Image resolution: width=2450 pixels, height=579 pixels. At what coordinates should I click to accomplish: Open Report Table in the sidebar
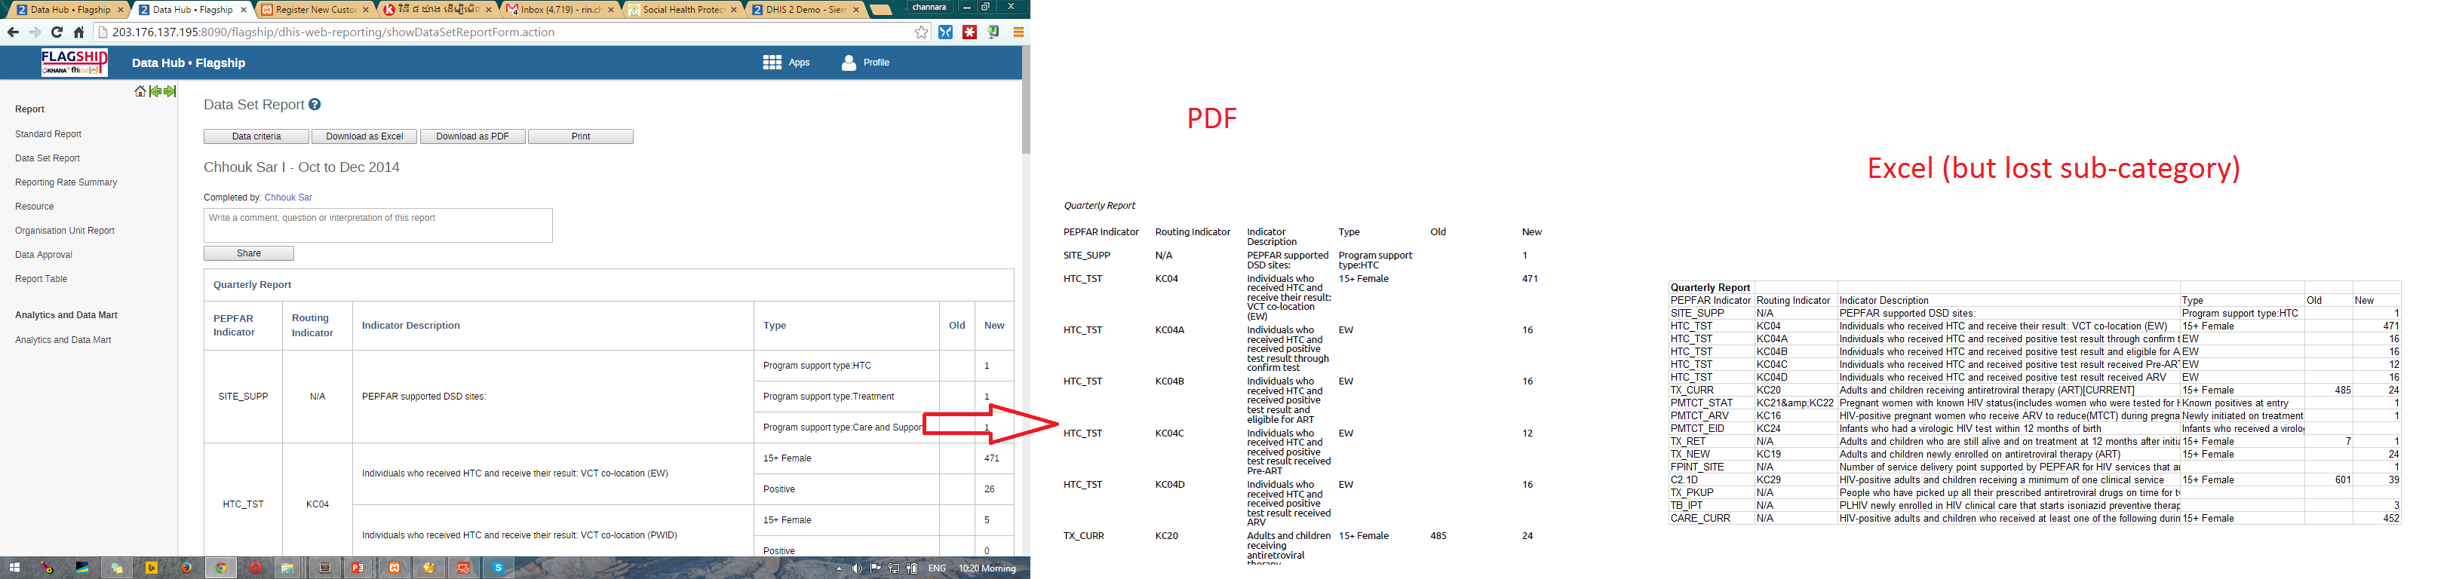tap(41, 280)
